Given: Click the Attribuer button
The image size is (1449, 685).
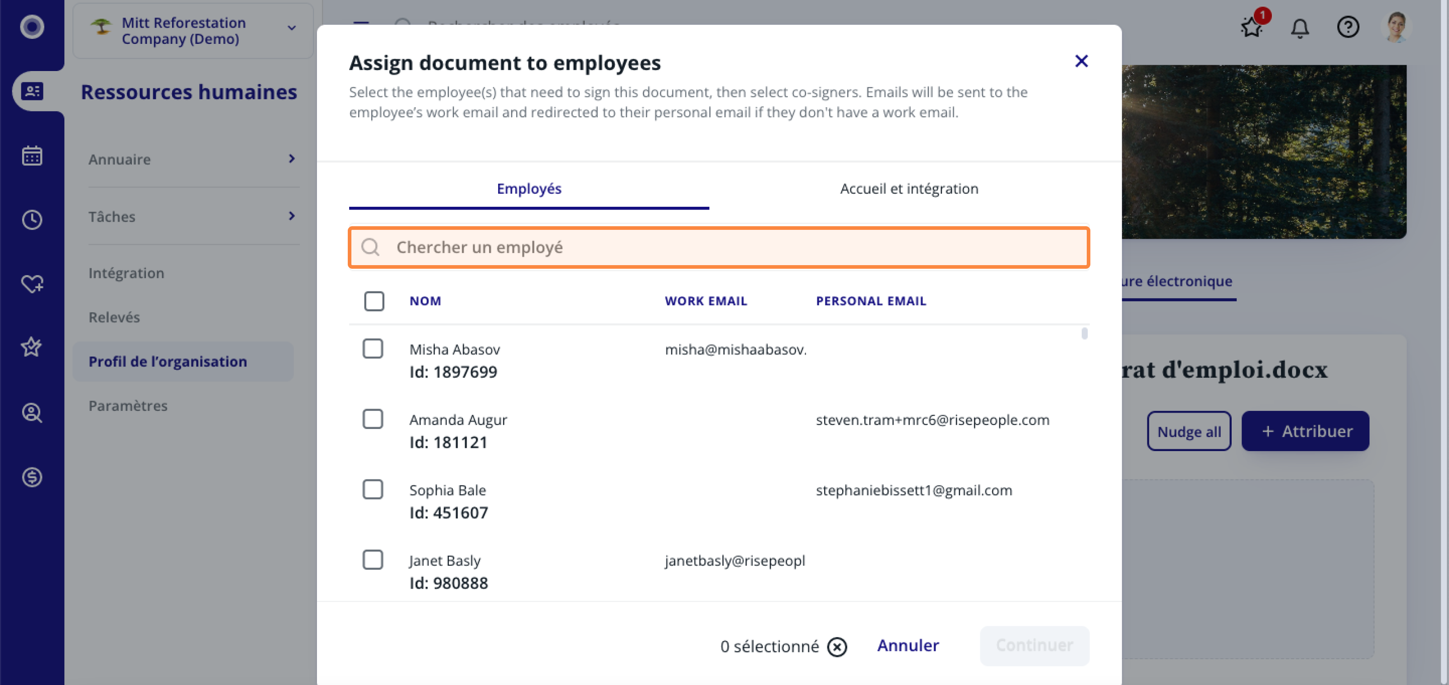Looking at the screenshot, I should pos(1305,431).
